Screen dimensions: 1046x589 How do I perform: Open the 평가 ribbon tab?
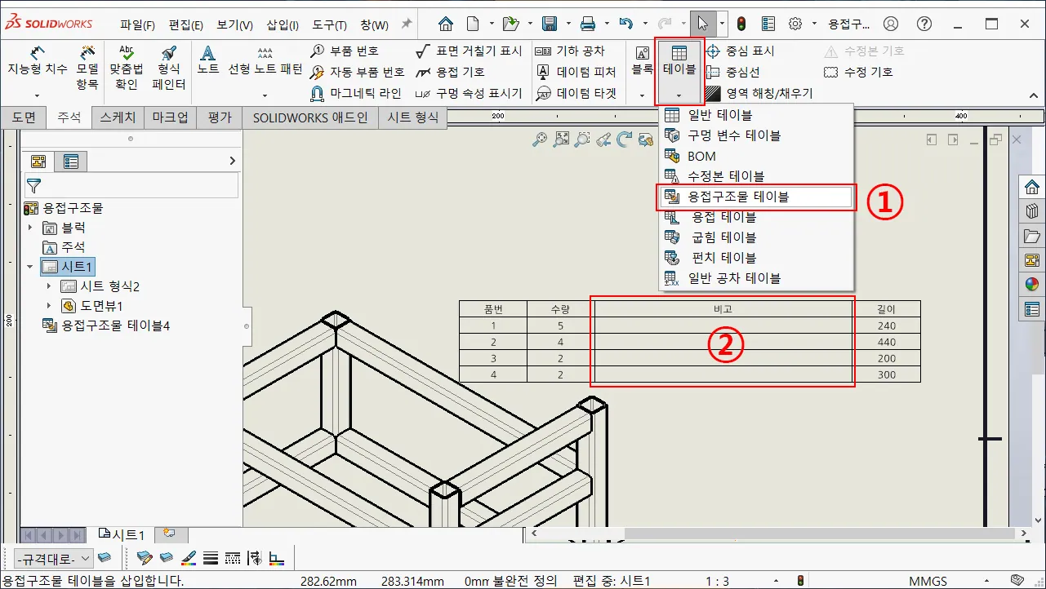pos(220,117)
